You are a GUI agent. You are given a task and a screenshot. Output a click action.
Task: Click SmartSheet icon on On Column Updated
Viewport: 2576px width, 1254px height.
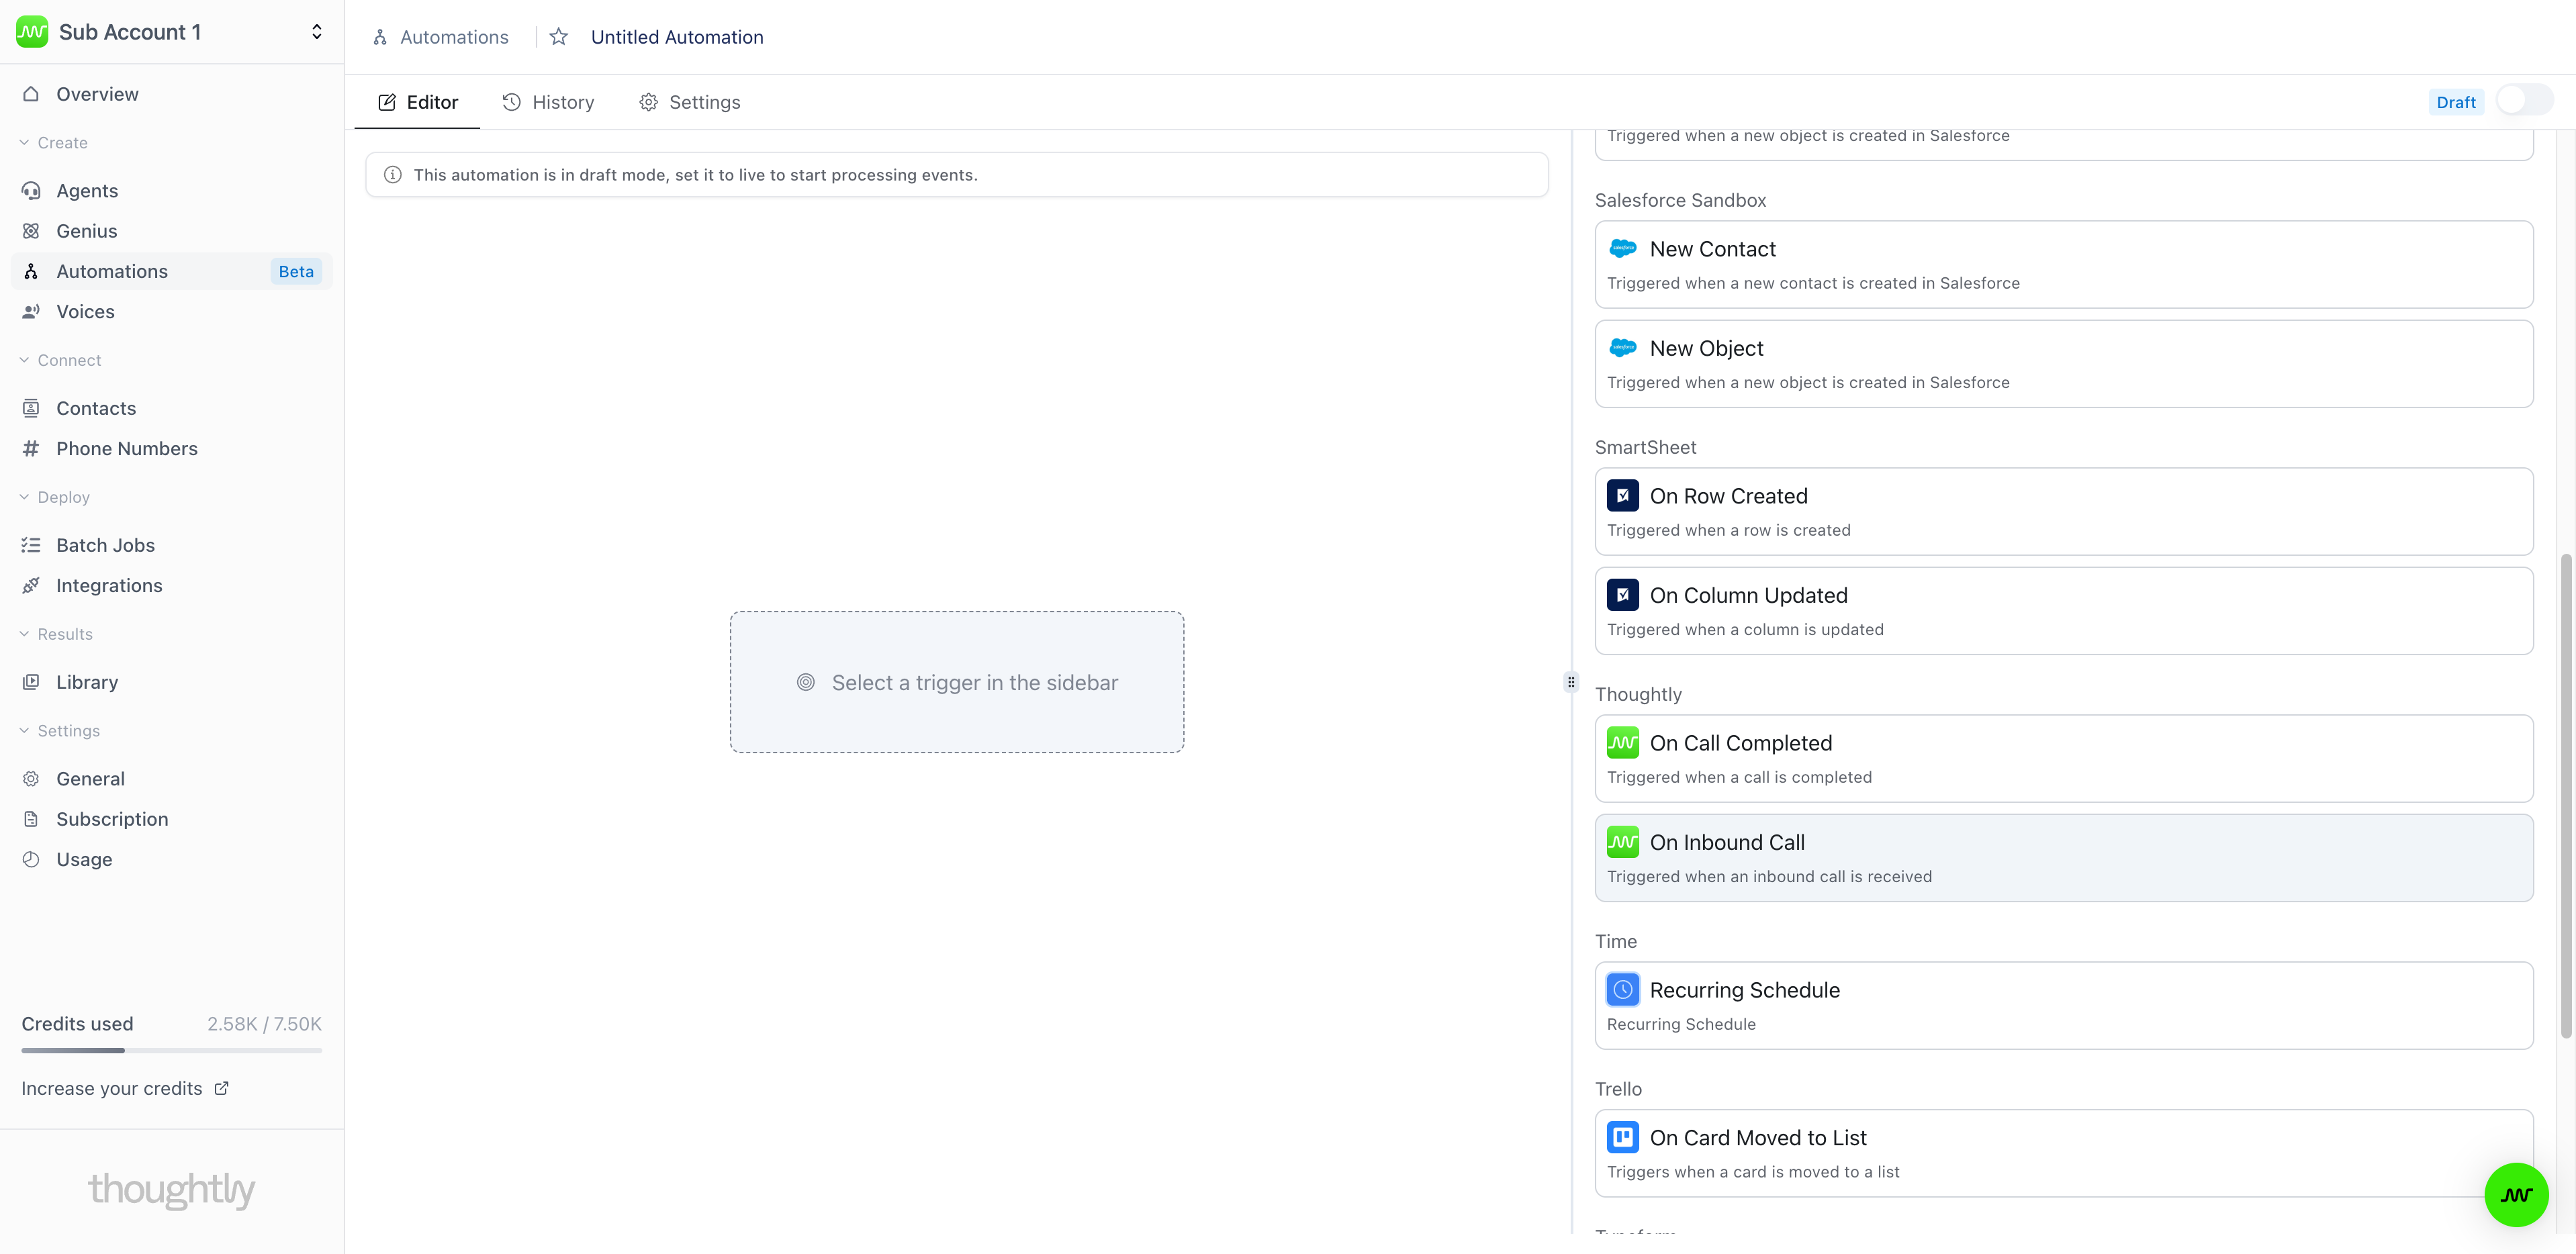click(x=1622, y=595)
